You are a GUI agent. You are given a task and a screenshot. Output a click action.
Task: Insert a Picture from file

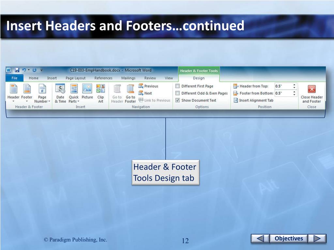coord(87,91)
